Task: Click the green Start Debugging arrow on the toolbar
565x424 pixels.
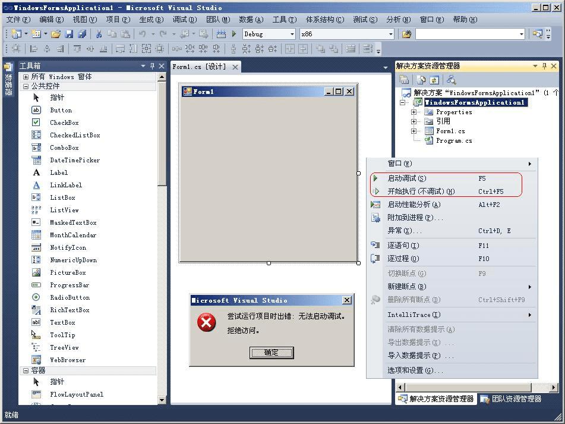Action: [x=234, y=34]
